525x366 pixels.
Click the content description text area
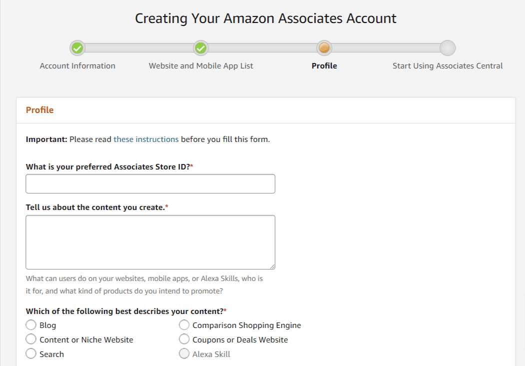point(150,241)
